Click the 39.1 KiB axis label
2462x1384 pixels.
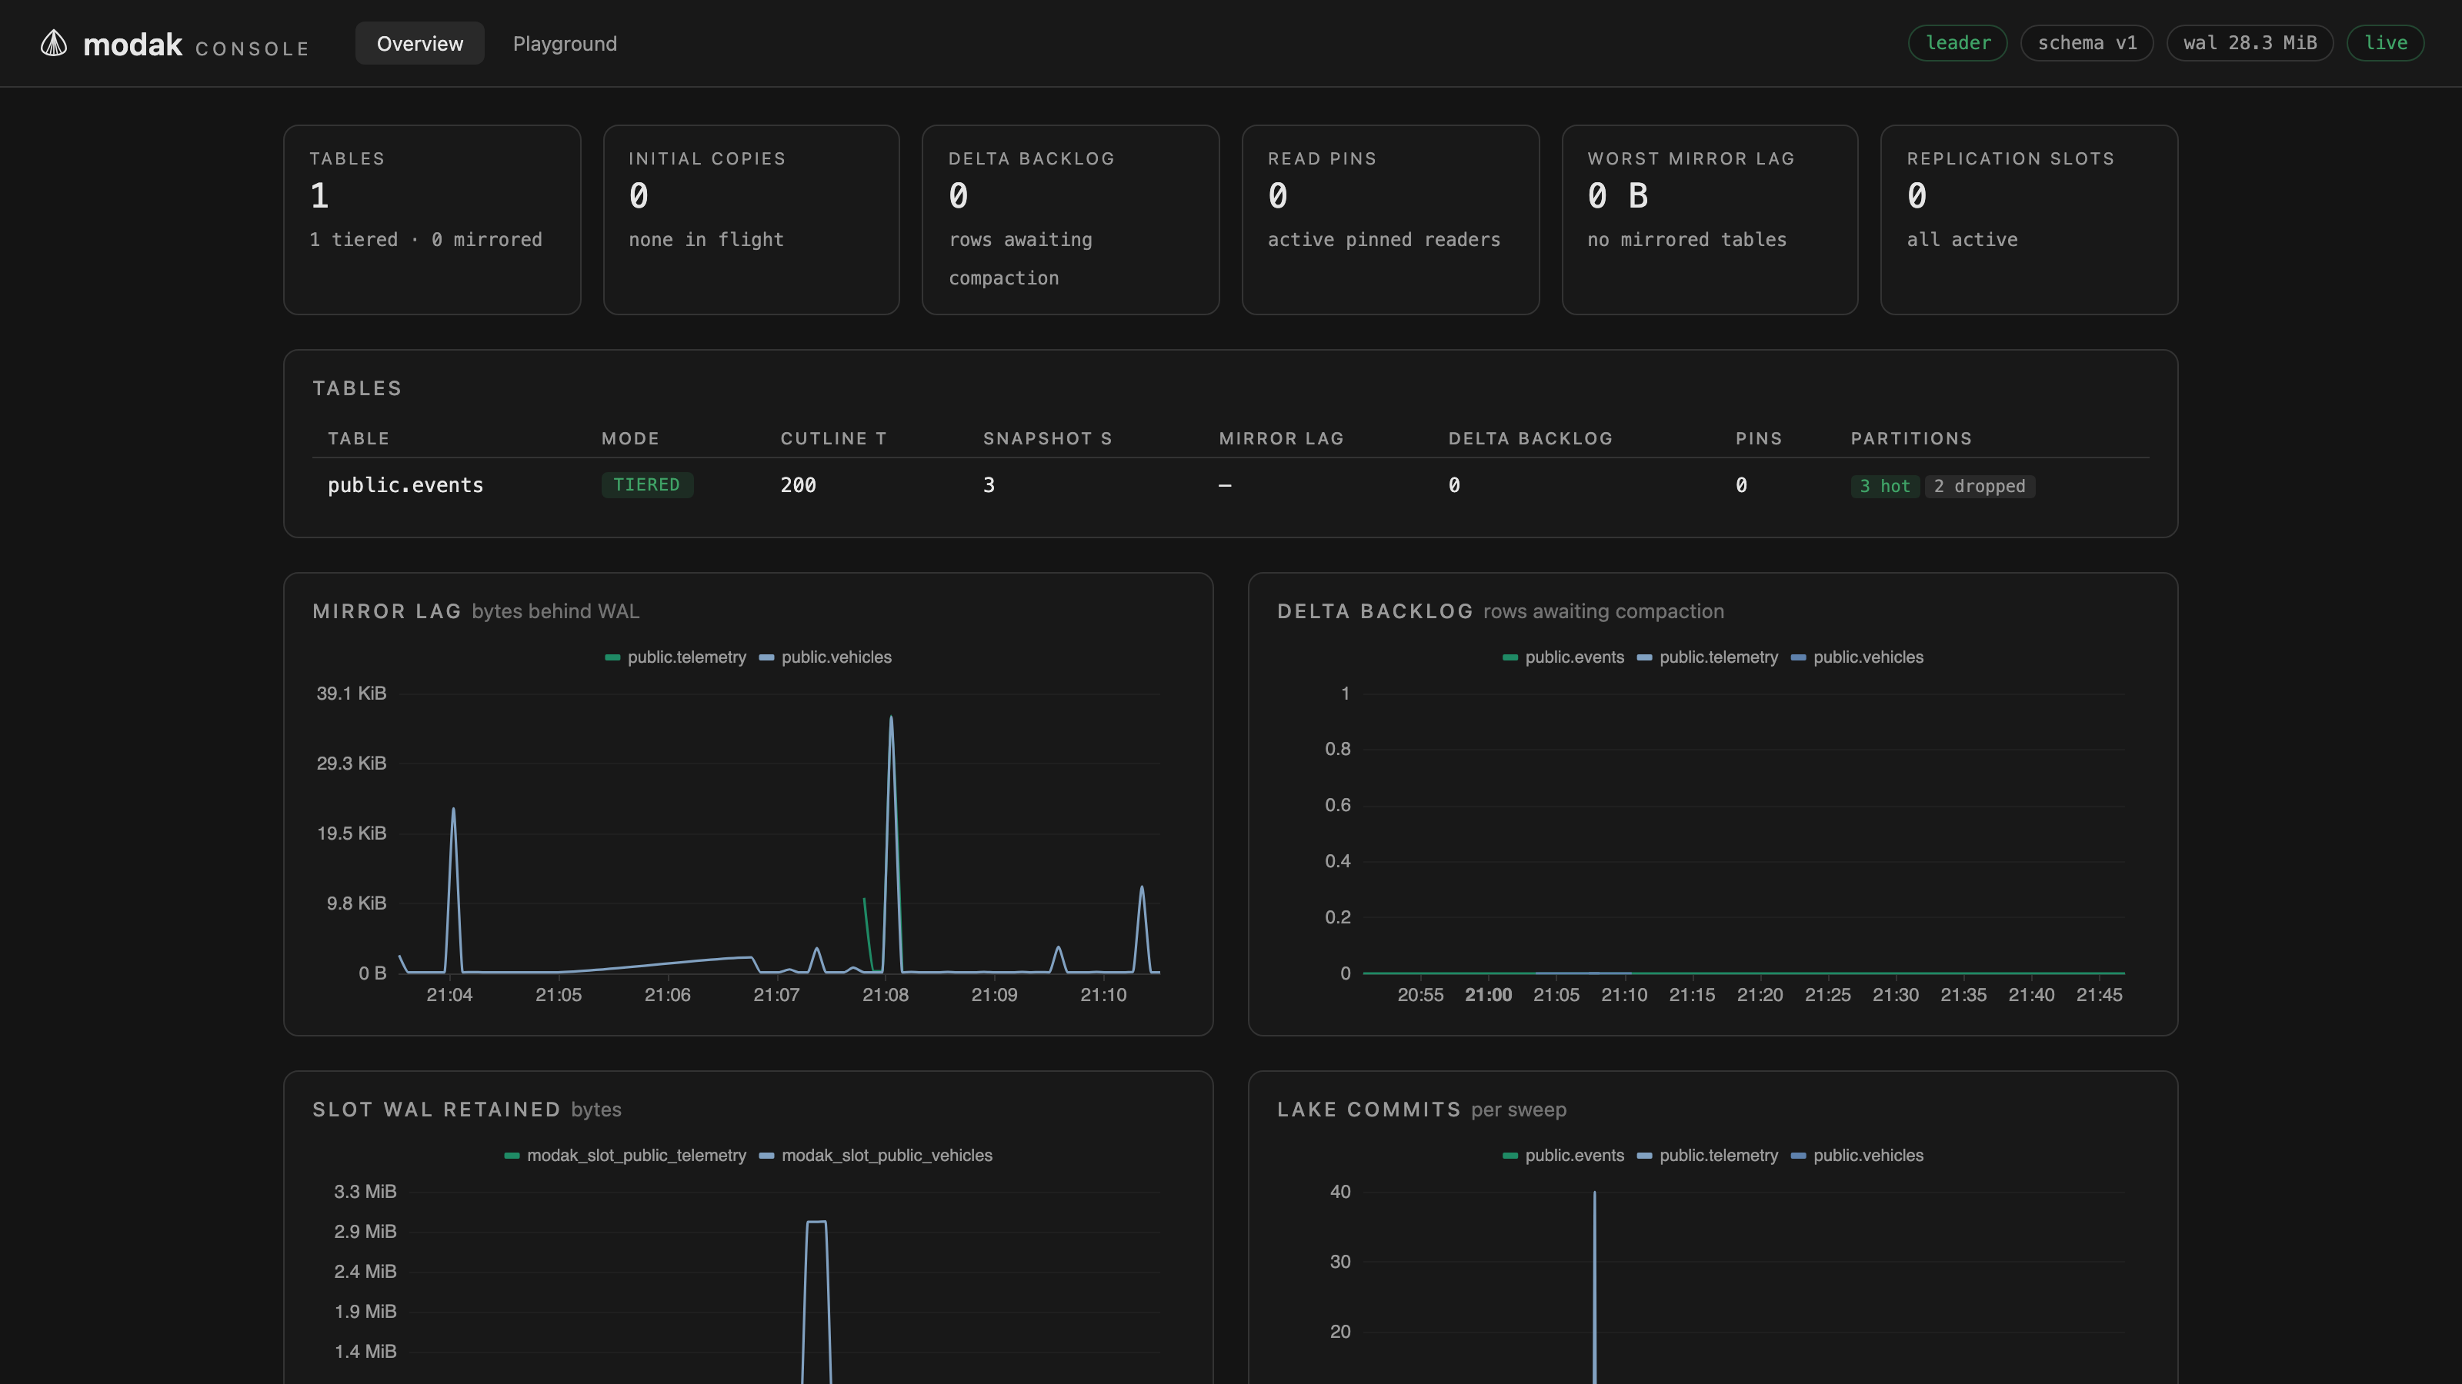tap(352, 694)
